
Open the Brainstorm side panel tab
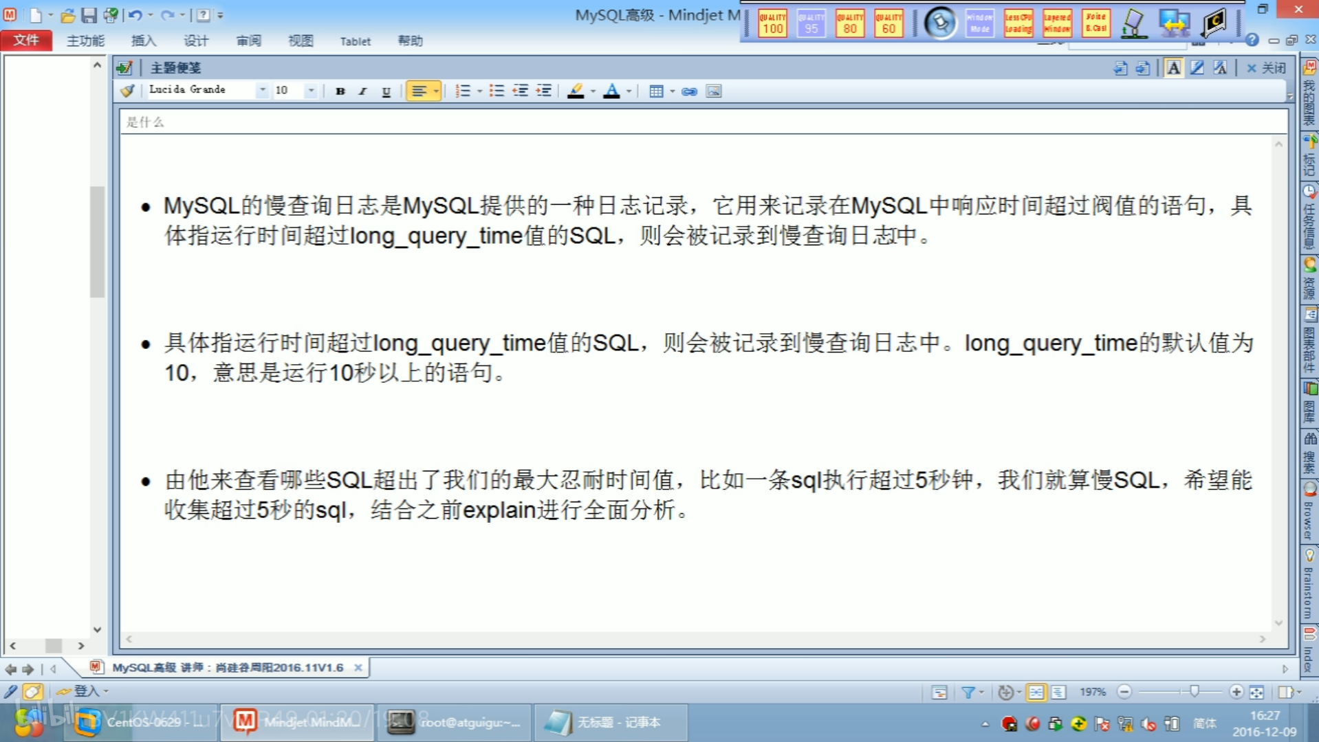click(1309, 583)
